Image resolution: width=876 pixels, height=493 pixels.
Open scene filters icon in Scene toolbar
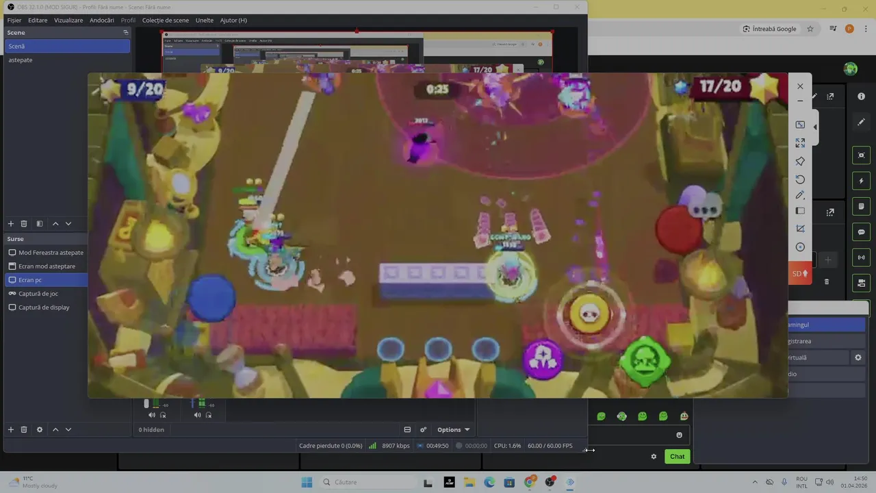pyautogui.click(x=39, y=224)
